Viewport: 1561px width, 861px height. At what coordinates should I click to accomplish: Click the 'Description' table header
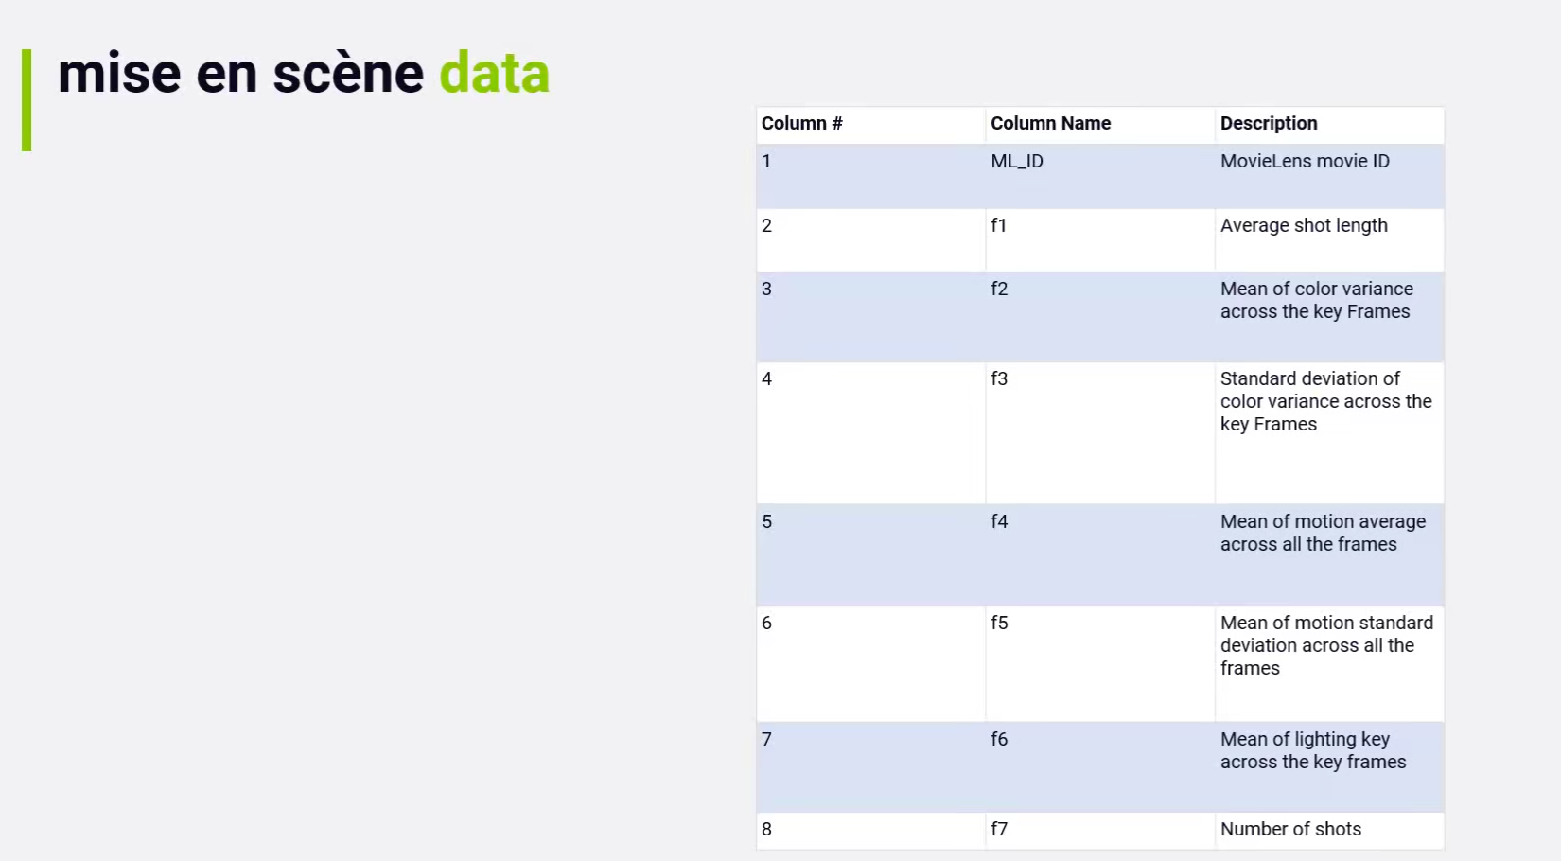1268,124
